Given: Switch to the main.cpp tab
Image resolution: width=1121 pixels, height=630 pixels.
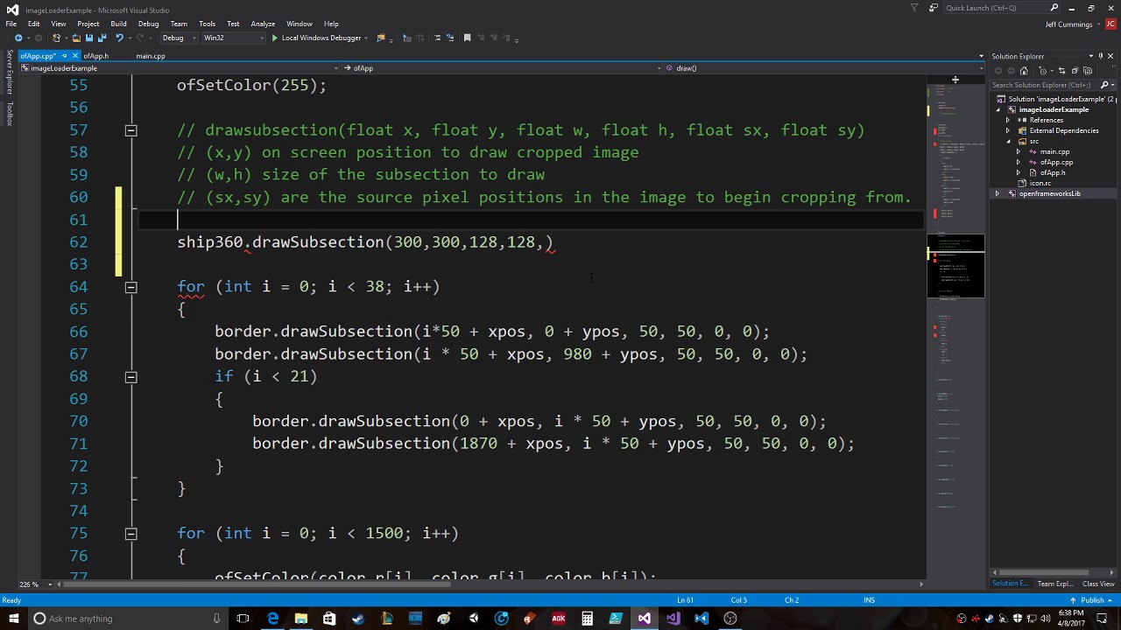Looking at the screenshot, I should (151, 56).
